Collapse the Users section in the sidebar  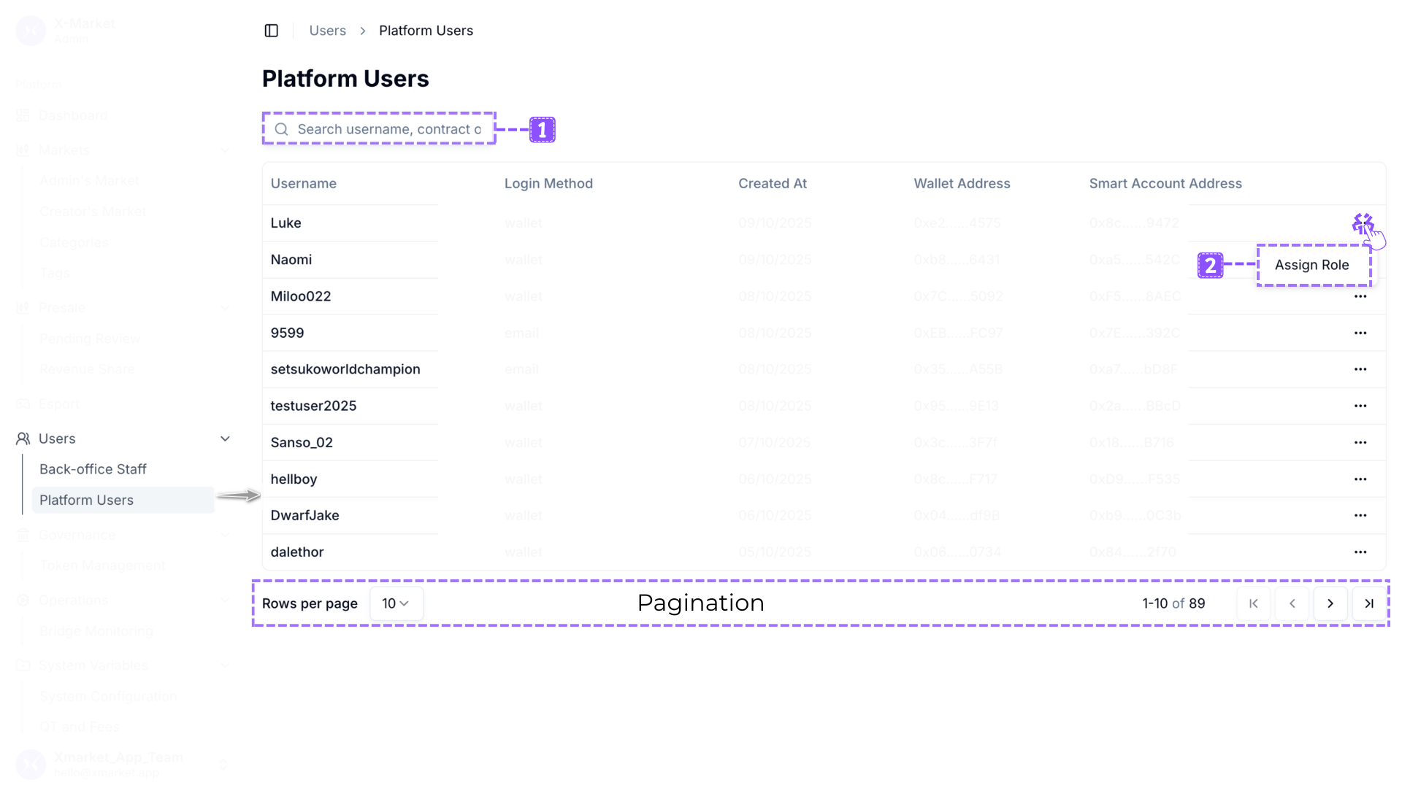(x=225, y=438)
